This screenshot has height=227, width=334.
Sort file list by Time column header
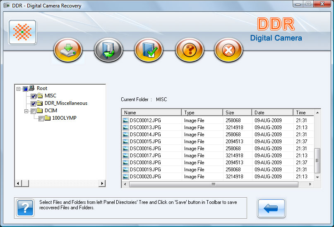[303, 113]
